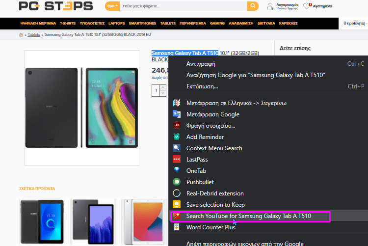Click the Search YouTube wand icon
Screen dimensions: 368x246
177,216
